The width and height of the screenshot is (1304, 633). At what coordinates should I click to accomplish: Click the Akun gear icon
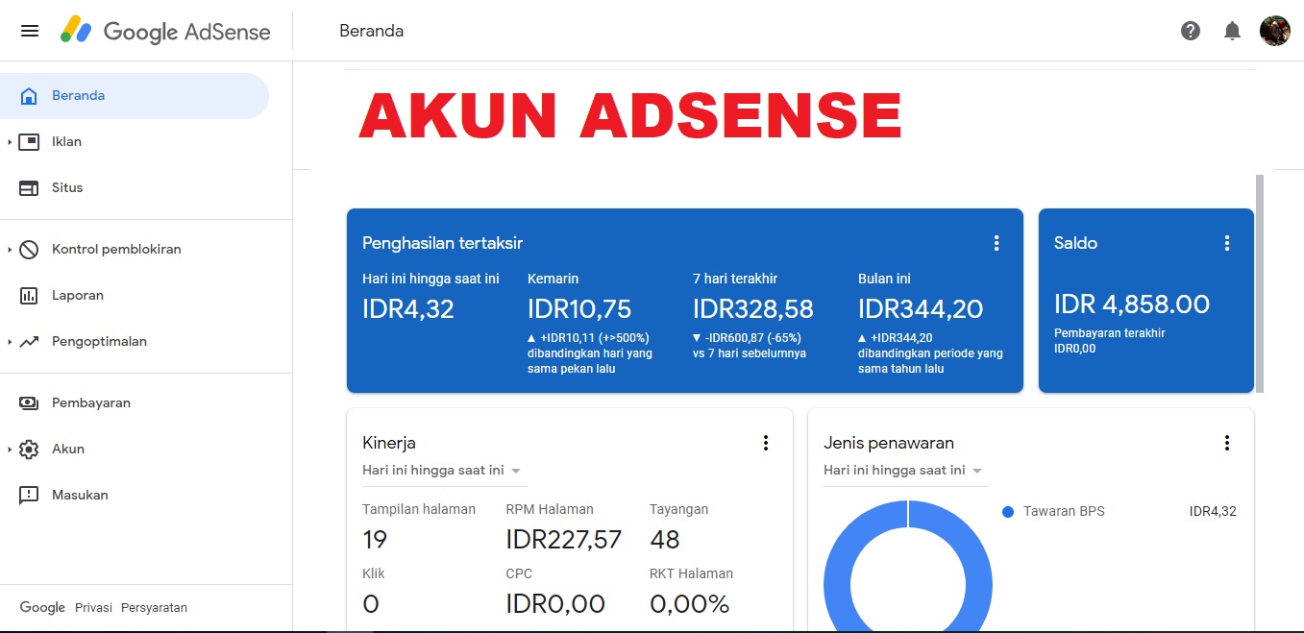click(29, 450)
